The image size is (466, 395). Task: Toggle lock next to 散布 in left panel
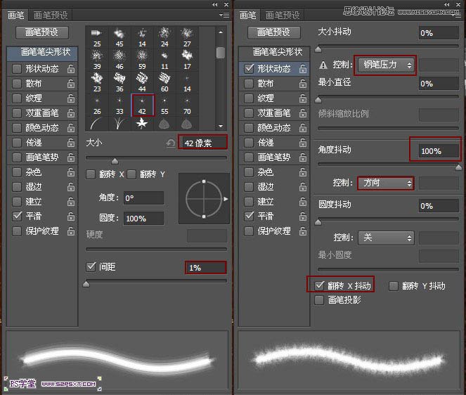(x=71, y=84)
